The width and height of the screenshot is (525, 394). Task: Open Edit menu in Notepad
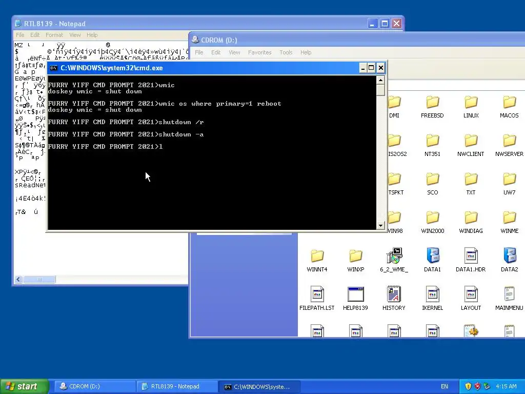pyautogui.click(x=35, y=35)
